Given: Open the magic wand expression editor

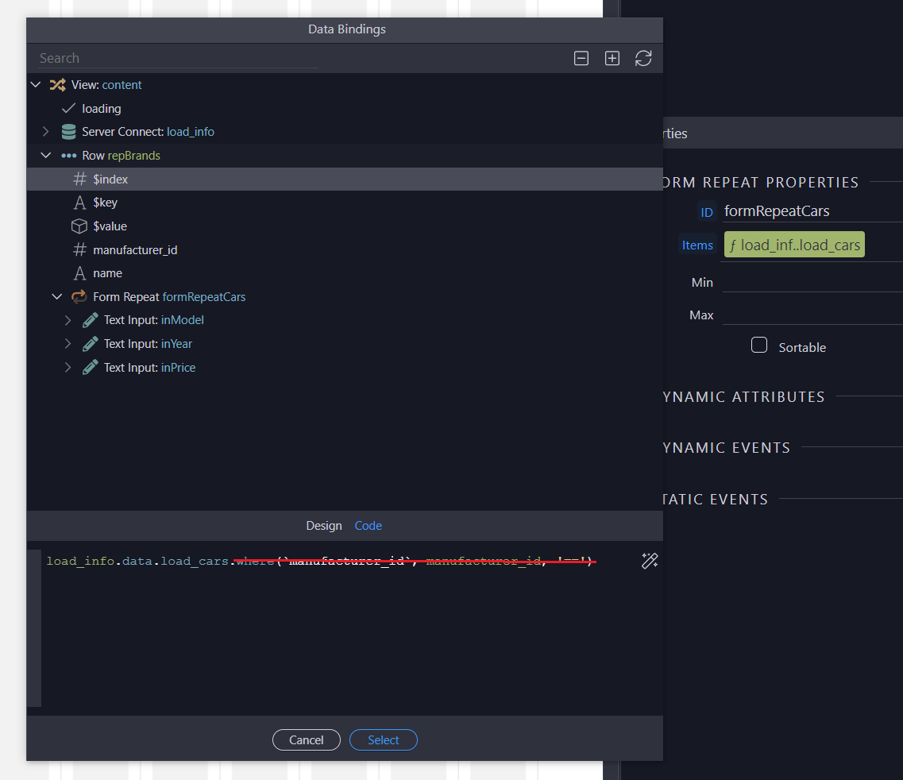Looking at the screenshot, I should tap(649, 561).
